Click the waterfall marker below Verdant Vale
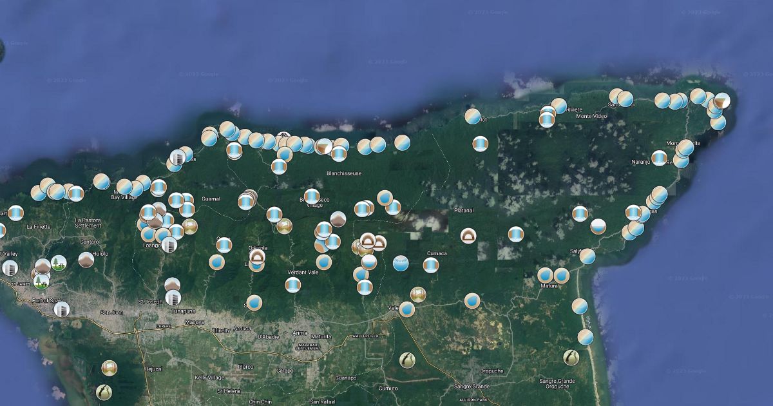The width and height of the screenshot is (773, 406). point(293,285)
